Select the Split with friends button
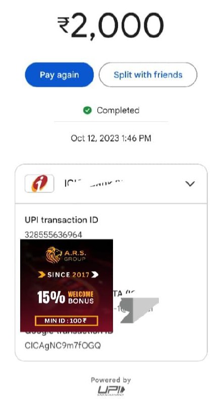This screenshot has height=403, width=222. (x=148, y=75)
